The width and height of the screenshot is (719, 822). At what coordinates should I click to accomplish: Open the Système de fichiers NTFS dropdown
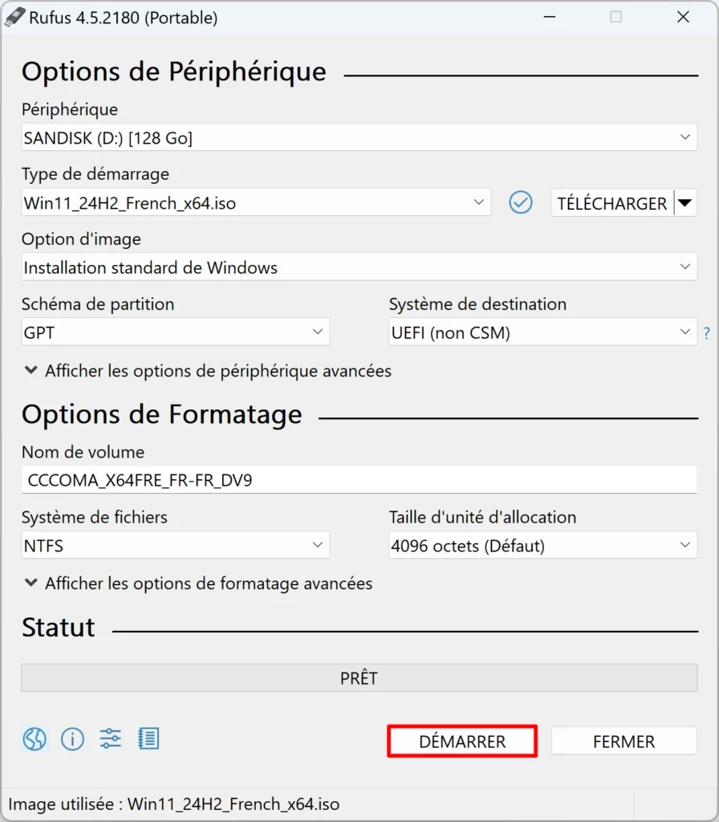point(176,545)
